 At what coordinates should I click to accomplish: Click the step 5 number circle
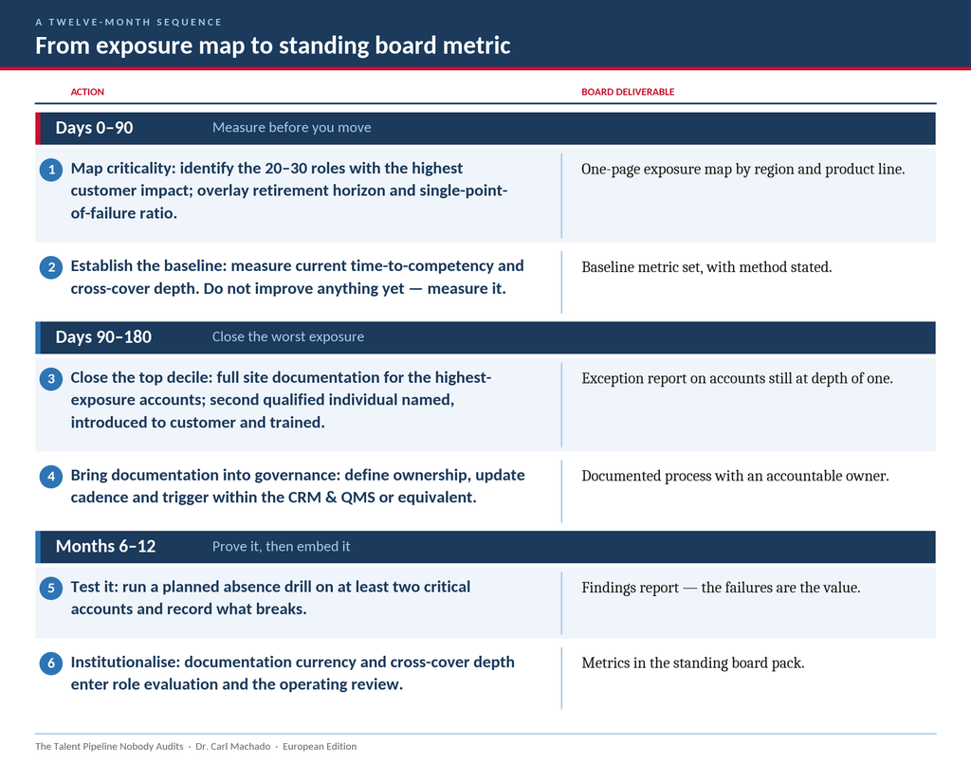pos(51,588)
